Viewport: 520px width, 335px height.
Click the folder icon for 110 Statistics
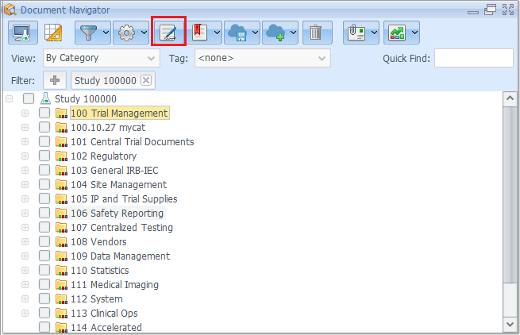[61, 271]
